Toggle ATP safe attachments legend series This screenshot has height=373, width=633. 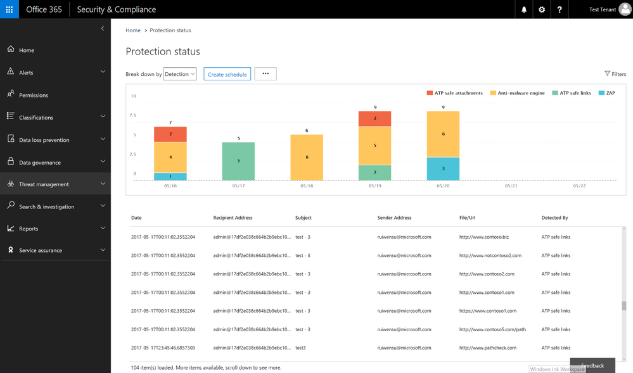pos(454,93)
